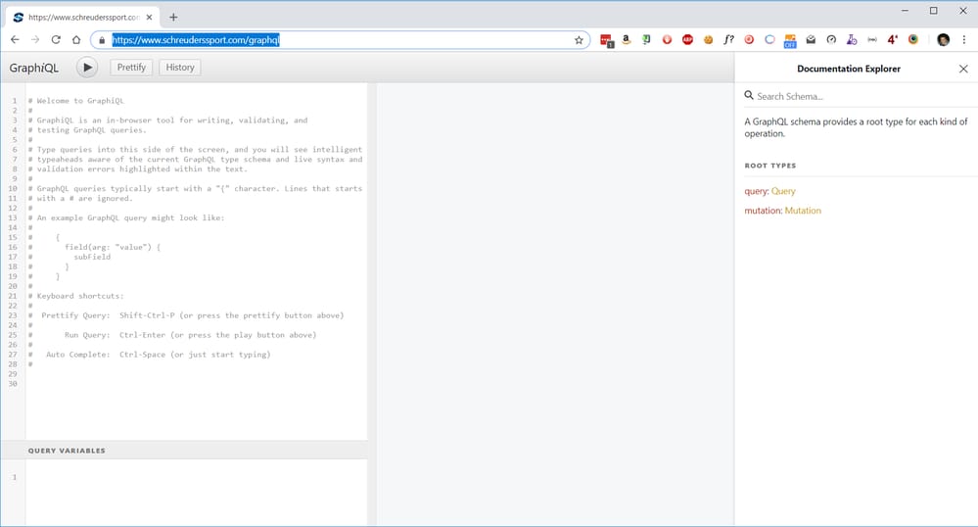Run the query with the play button
Viewport: 978px width, 527px height.
pyautogui.click(x=87, y=68)
